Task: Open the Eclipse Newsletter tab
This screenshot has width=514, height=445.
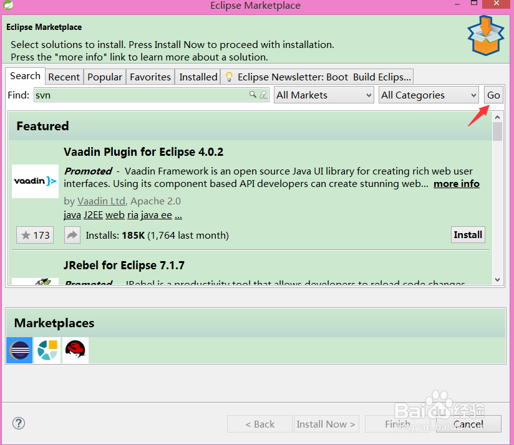Action: coord(318,77)
